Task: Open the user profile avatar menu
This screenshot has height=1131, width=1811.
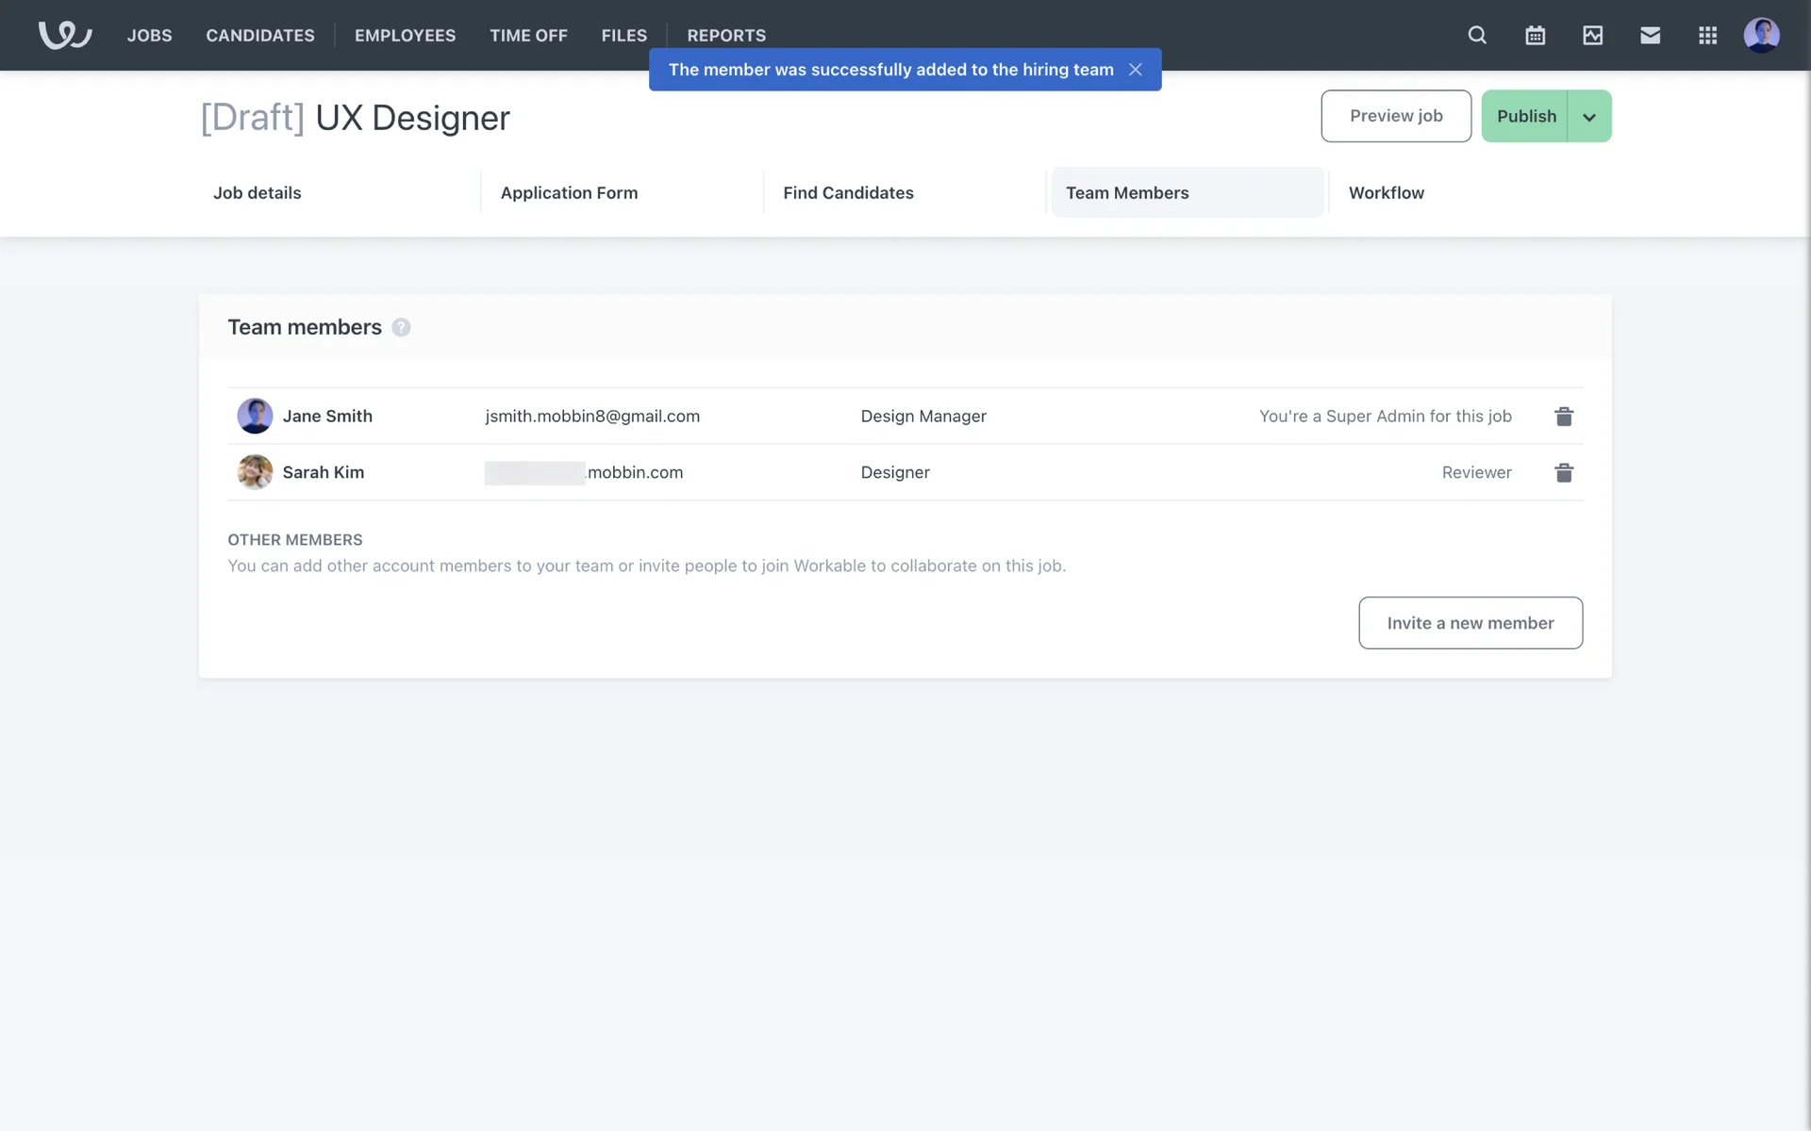Action: click(1761, 35)
